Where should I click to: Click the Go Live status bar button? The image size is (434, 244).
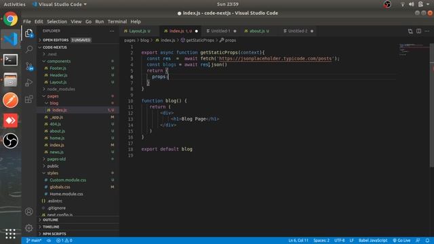click(x=401, y=241)
